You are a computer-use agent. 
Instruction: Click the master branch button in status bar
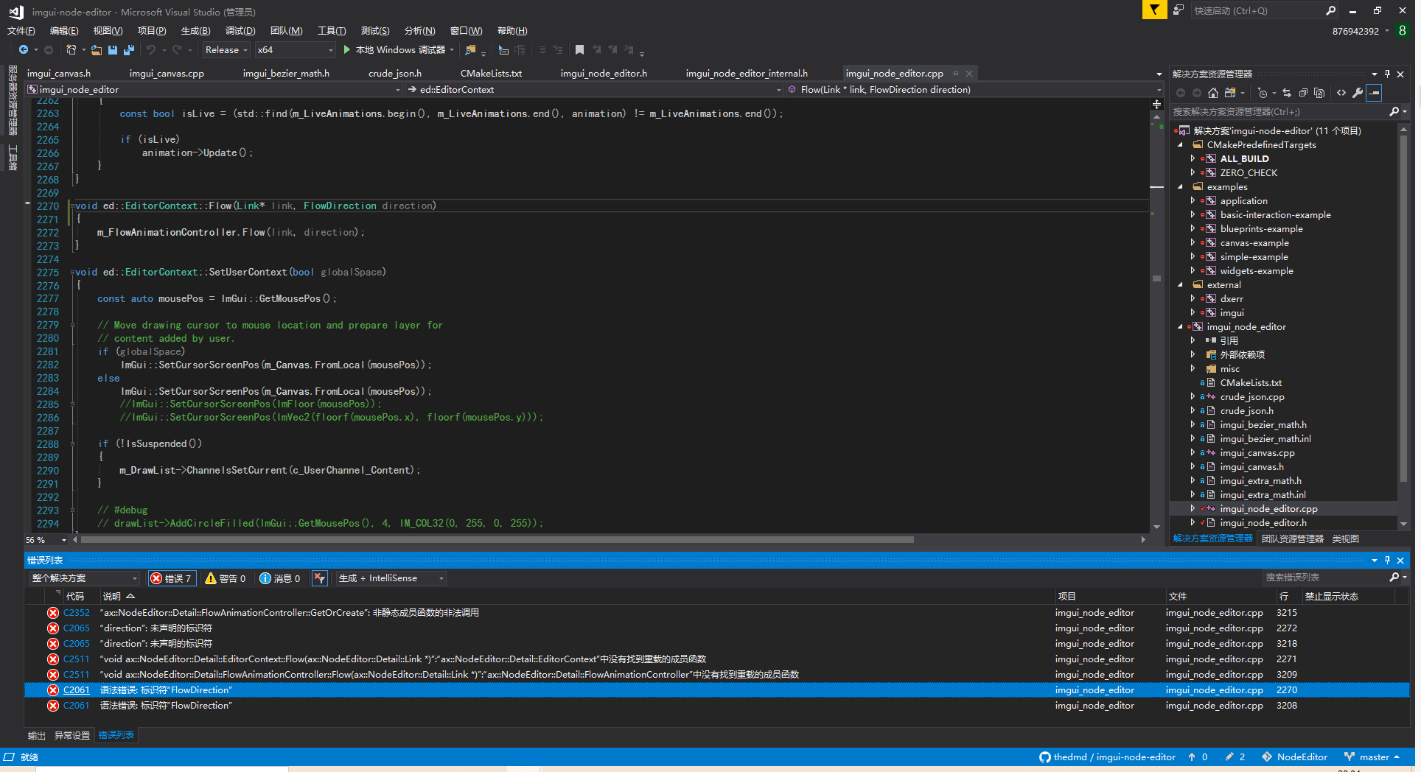1372,757
